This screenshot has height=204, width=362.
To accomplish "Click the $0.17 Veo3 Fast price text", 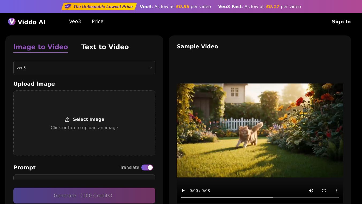I will [x=273, y=6].
